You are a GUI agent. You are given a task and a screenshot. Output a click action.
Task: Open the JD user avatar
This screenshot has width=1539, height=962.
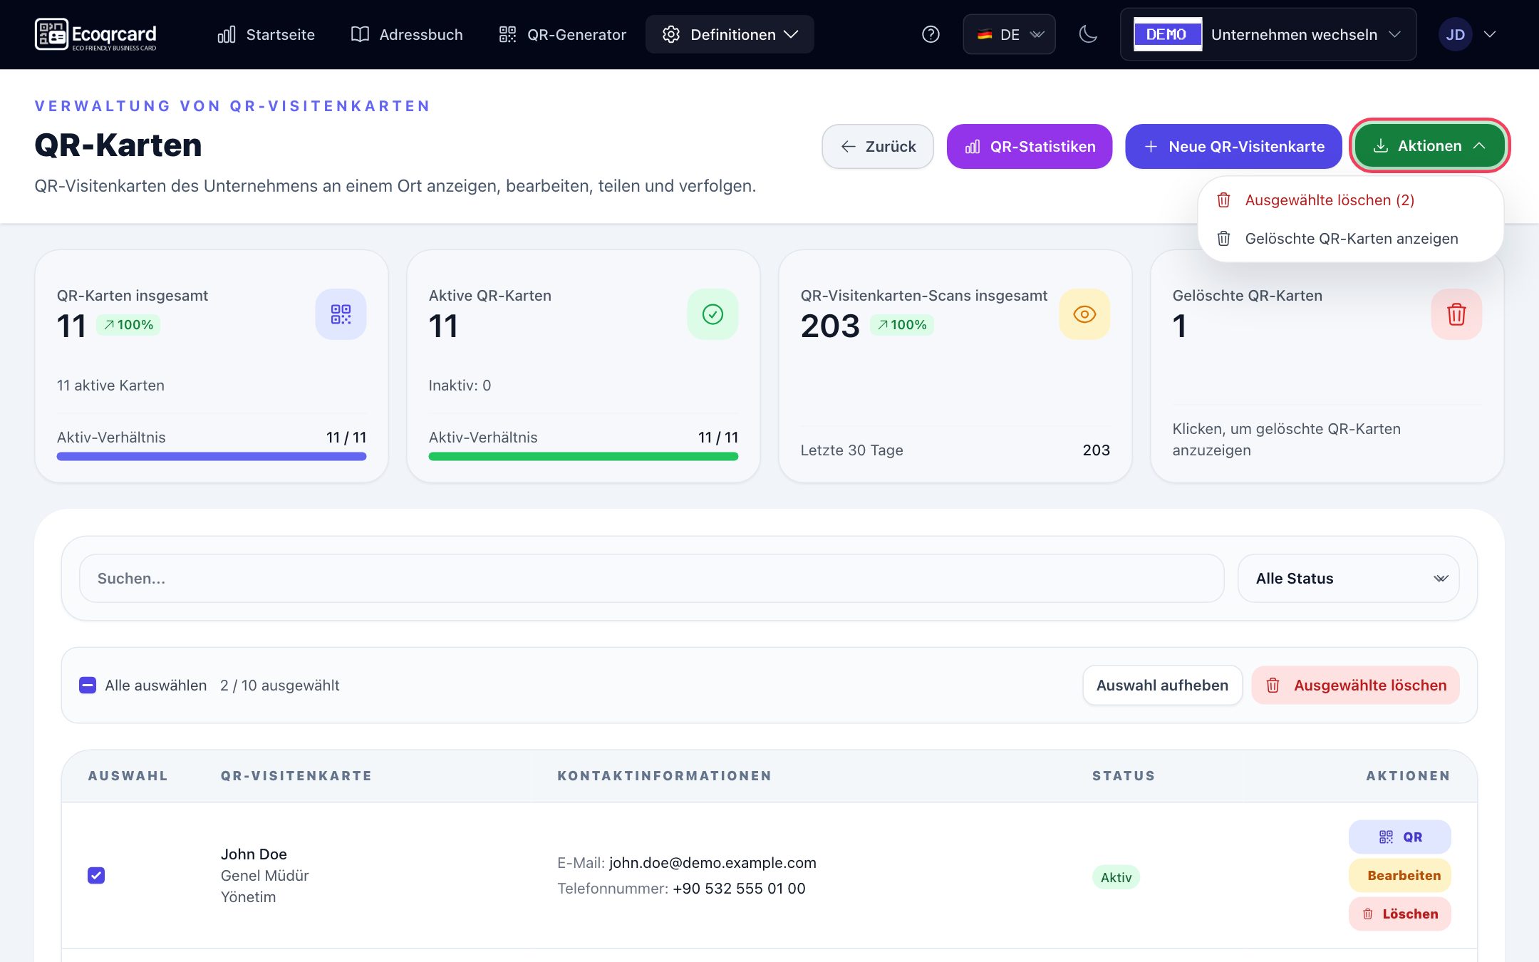pyautogui.click(x=1455, y=34)
